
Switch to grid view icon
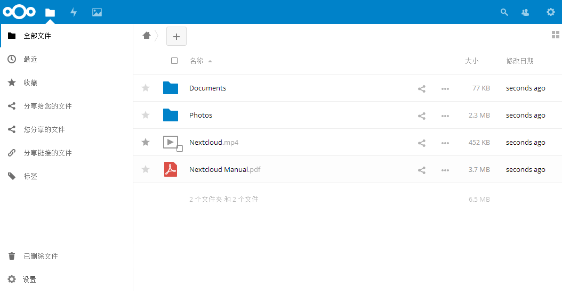(555, 35)
